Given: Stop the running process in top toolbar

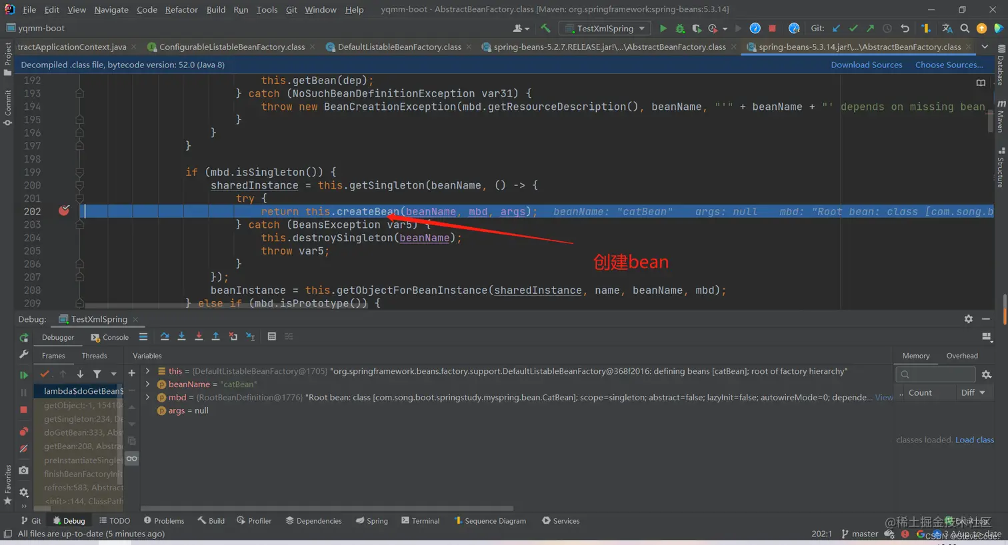Looking at the screenshot, I should tap(772, 29).
